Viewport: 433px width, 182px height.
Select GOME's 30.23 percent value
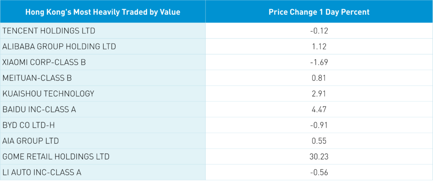click(319, 157)
